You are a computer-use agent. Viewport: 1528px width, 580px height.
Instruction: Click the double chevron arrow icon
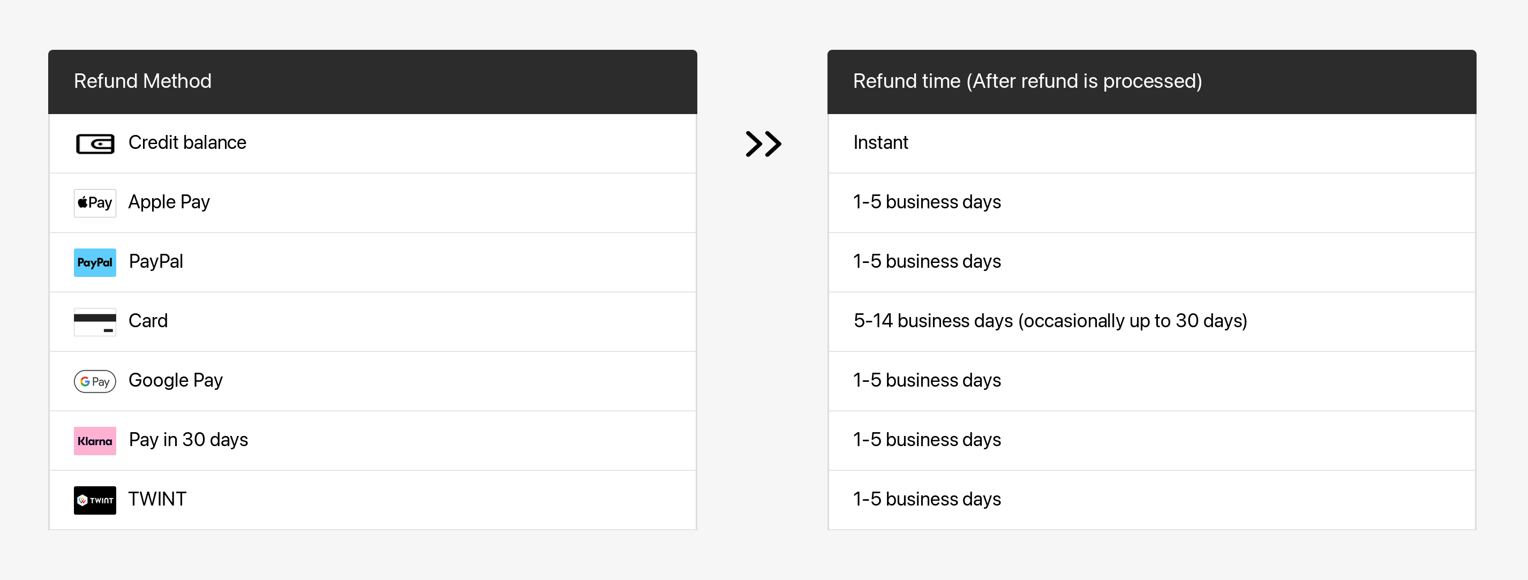pos(763,144)
